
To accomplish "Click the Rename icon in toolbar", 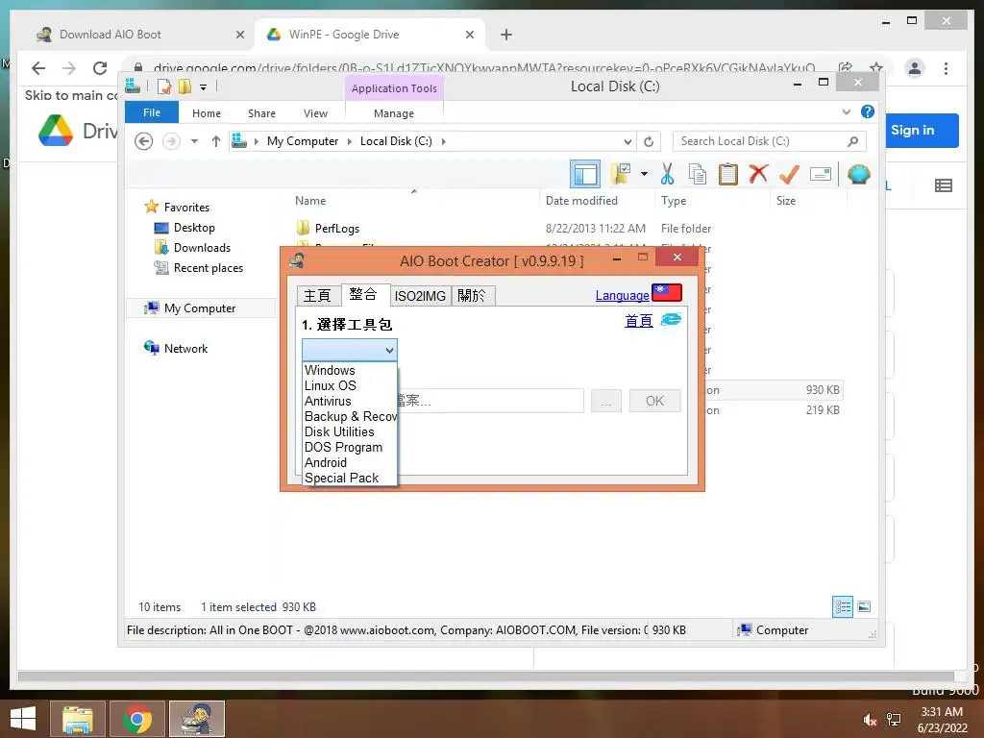I will (x=821, y=174).
